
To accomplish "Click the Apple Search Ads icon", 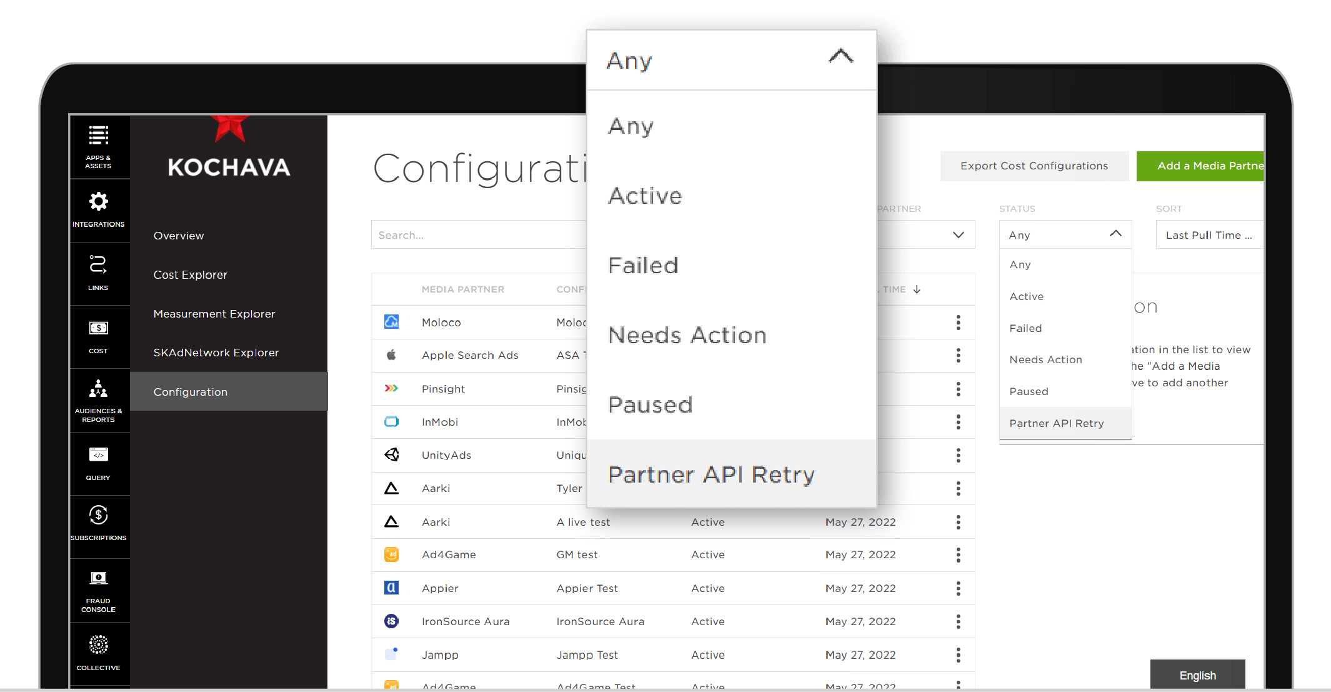I will [391, 355].
